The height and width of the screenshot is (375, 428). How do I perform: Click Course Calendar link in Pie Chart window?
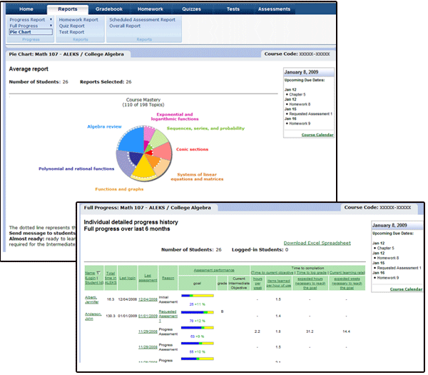pos(317,135)
